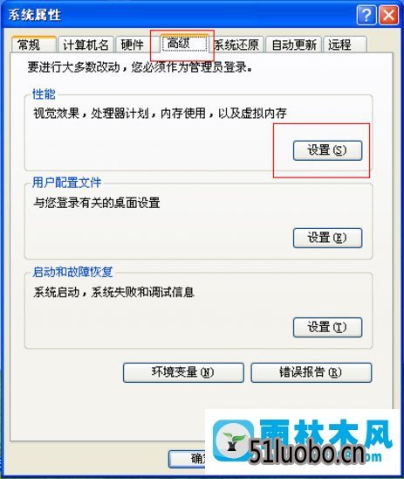The image size is (404, 479).
Task: Open user profile 设置(E) button
Action: point(328,238)
